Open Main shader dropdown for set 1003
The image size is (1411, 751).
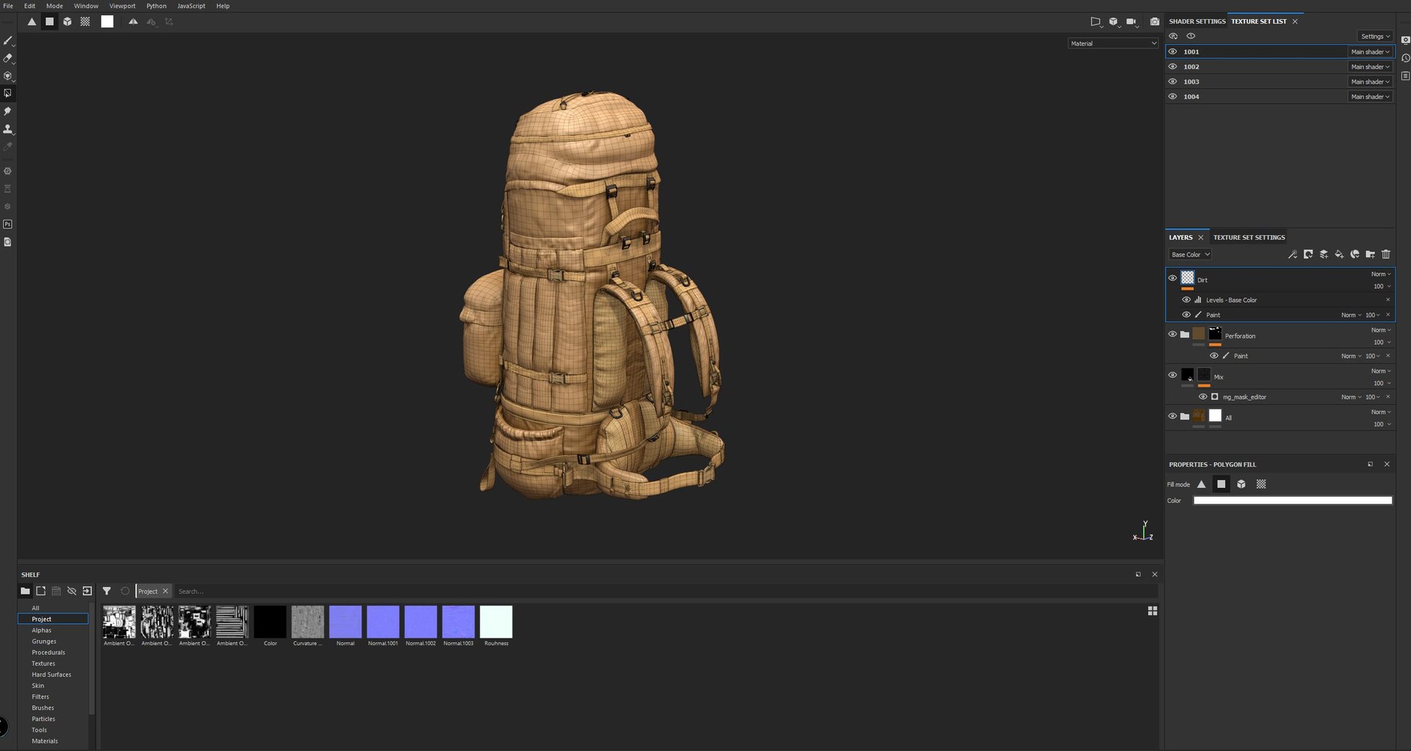pos(1370,82)
